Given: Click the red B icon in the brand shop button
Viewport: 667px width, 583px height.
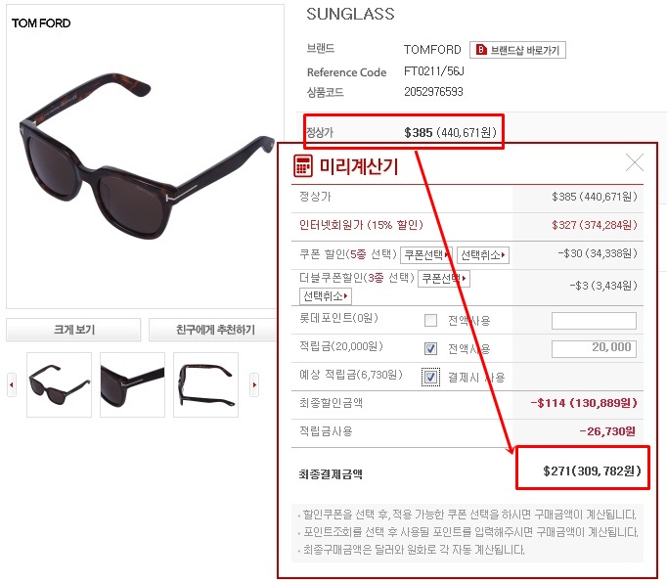Looking at the screenshot, I should [x=480, y=50].
